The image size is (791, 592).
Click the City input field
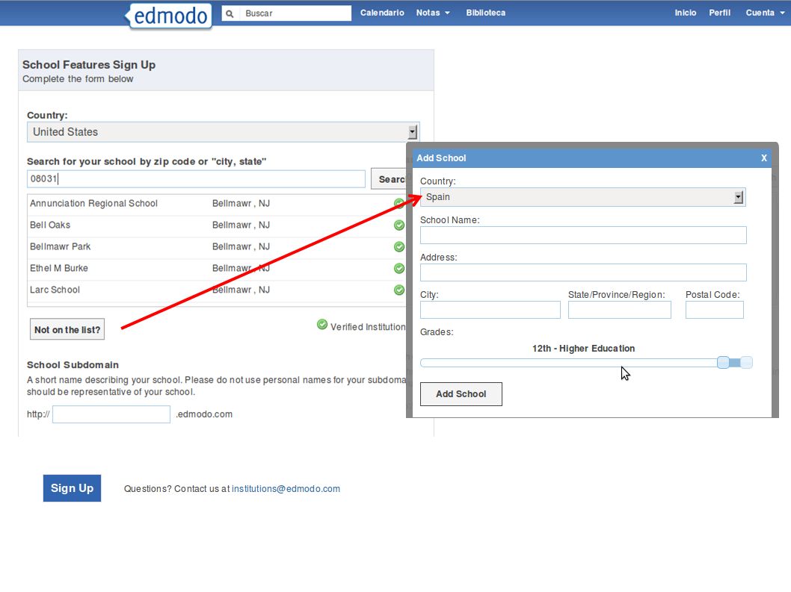click(490, 310)
